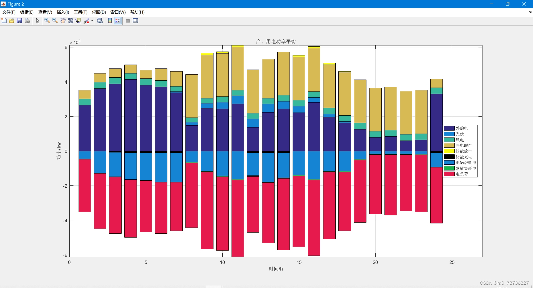Image resolution: width=533 pixels, height=288 pixels.
Task: Click the chart title 产、用电功率平衡
Action: pos(276,42)
